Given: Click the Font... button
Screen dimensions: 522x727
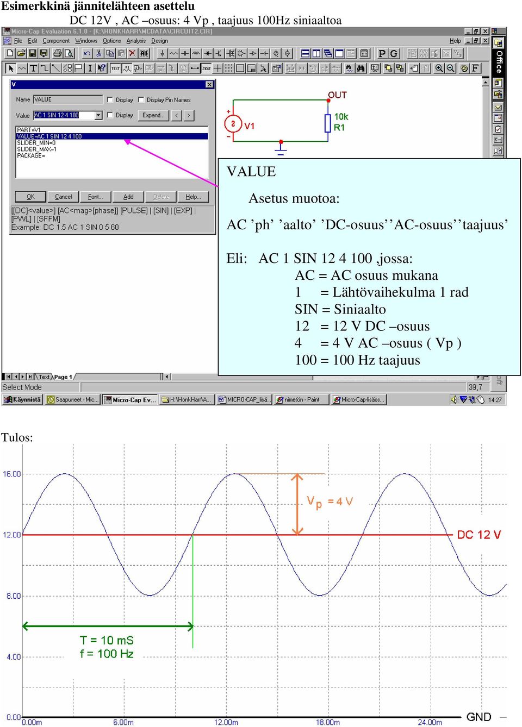Looking at the screenshot, I should pos(95,197).
